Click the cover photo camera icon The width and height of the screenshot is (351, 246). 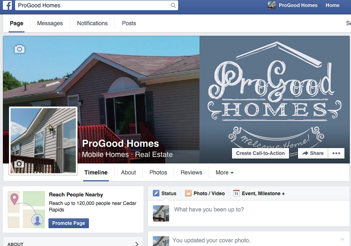(20, 49)
